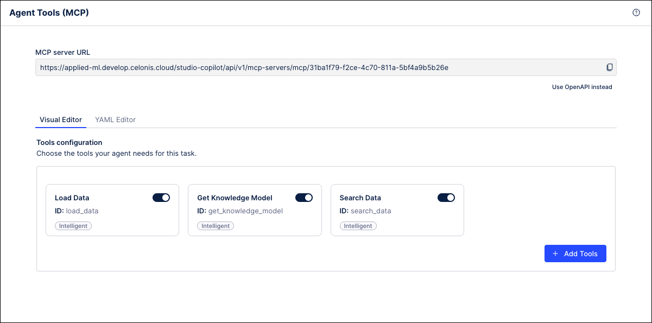This screenshot has width=652, height=323.
Task: Select the Search Data tool card
Action: click(x=397, y=210)
